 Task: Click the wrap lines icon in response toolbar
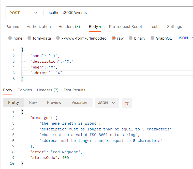pyautogui.click(x=127, y=103)
